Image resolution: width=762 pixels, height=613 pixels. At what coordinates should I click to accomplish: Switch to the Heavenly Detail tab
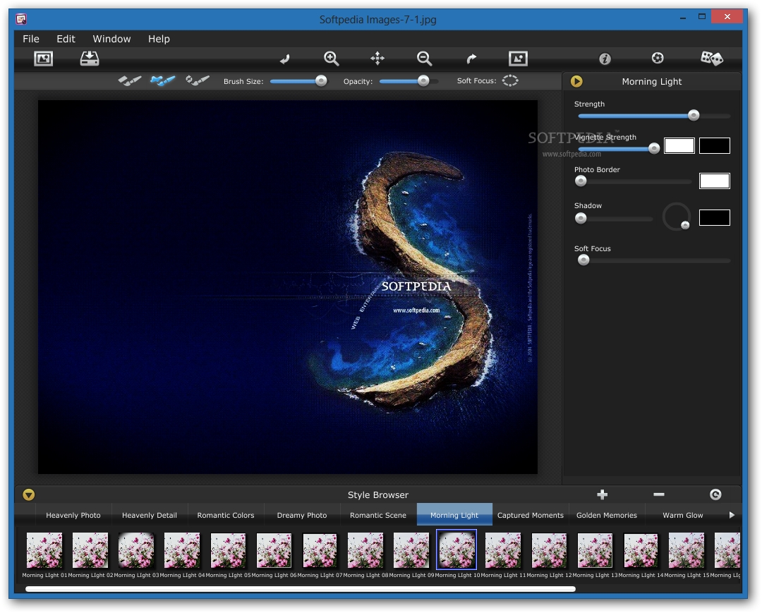click(x=150, y=515)
